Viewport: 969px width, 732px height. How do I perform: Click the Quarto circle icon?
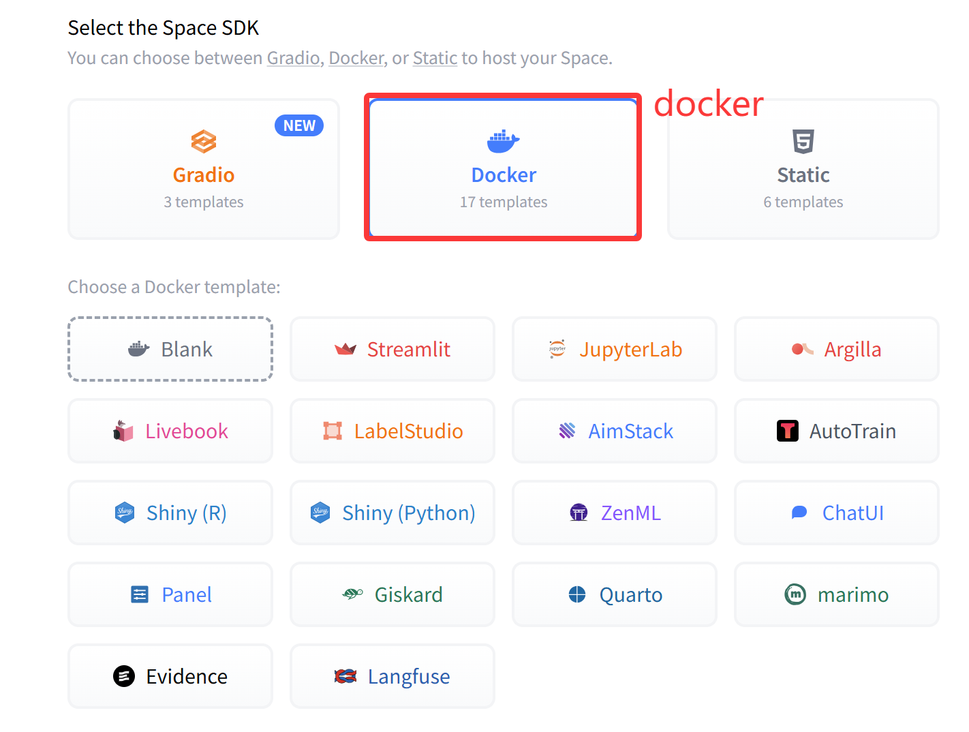(x=577, y=594)
